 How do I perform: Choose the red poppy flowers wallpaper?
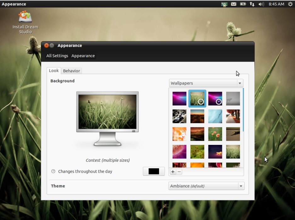pyautogui.click(x=215, y=134)
